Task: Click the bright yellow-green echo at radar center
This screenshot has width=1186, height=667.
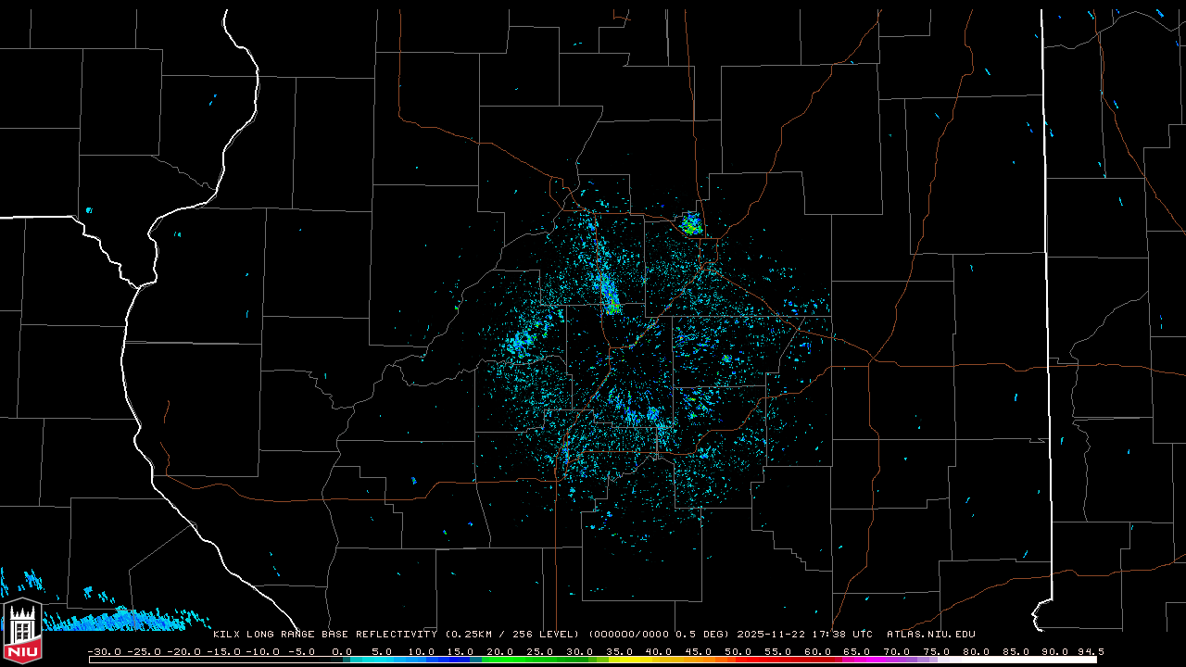Action: tap(611, 304)
